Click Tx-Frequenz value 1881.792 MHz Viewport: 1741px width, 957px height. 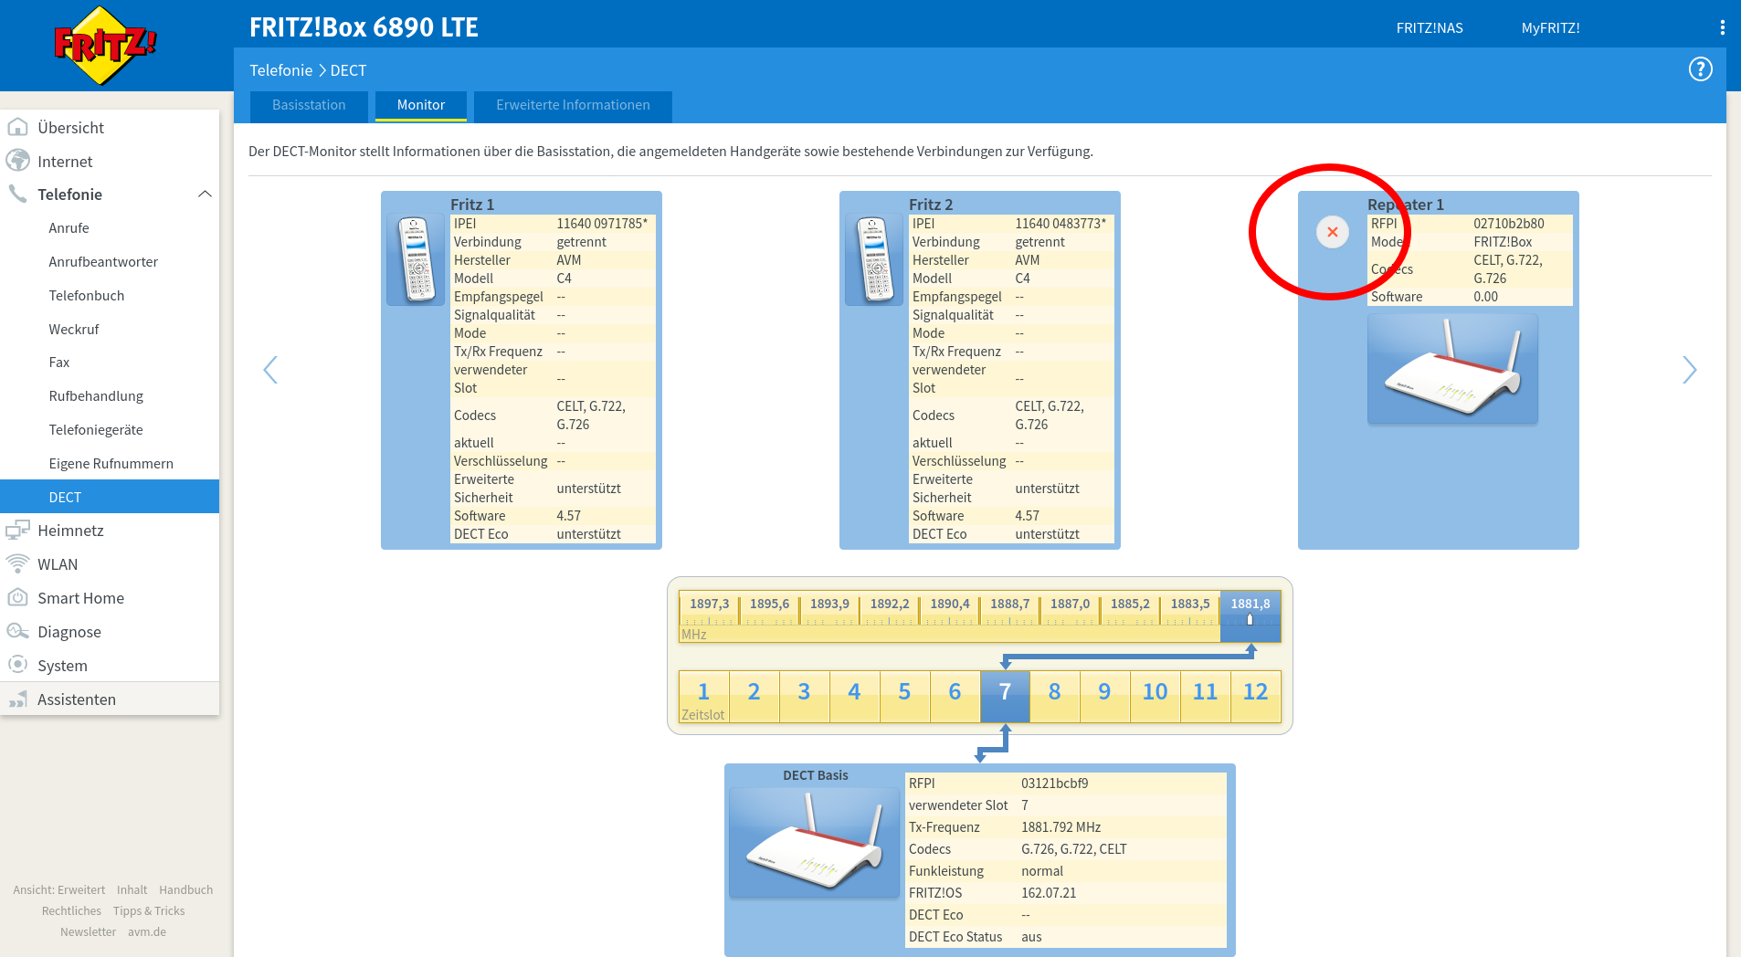pyautogui.click(x=1061, y=827)
